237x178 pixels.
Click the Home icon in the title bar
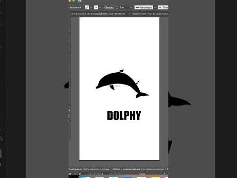(80, 1)
